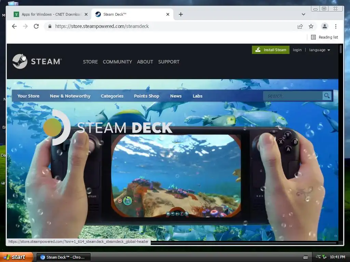
Task: Close the CNET Download tab
Action: point(86,14)
